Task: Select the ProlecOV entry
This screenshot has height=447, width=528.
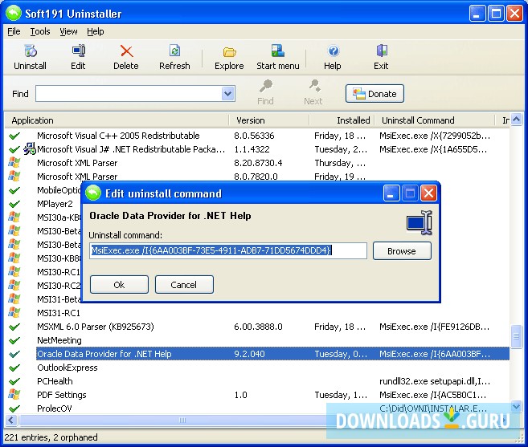Action: [x=54, y=408]
